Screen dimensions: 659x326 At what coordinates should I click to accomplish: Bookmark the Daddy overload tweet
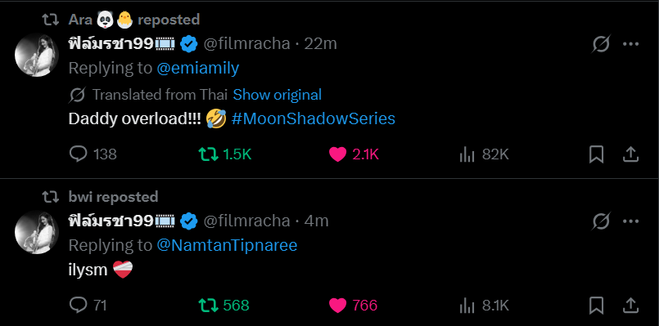click(597, 154)
